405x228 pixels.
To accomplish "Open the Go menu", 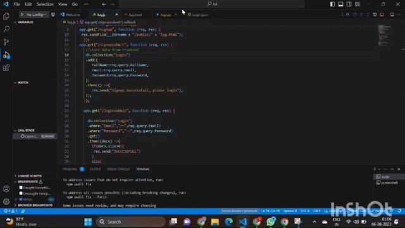I will click(75, 4).
